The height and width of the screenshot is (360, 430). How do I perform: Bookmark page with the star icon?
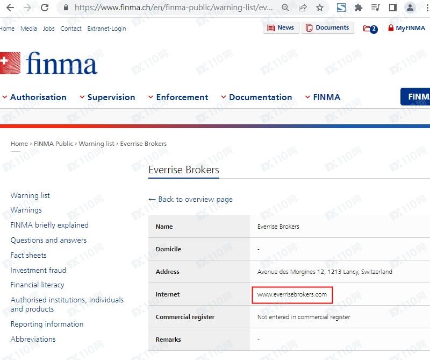(320, 8)
